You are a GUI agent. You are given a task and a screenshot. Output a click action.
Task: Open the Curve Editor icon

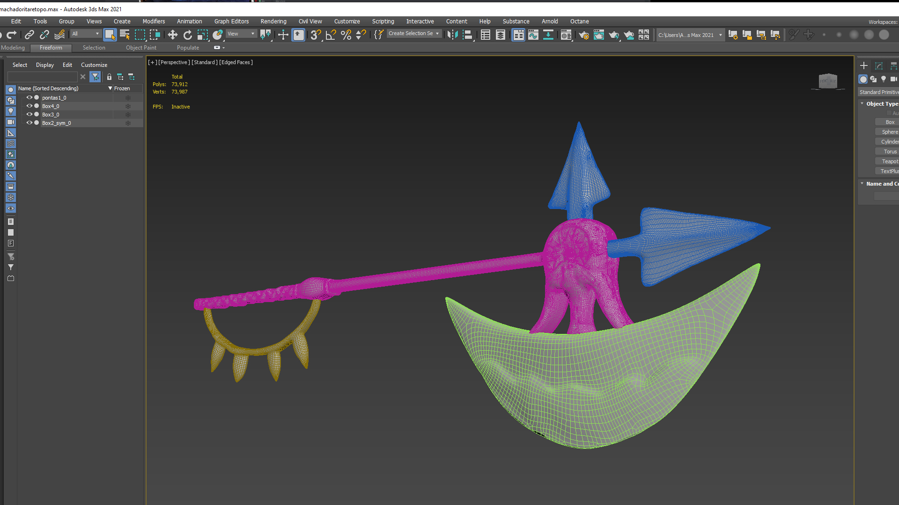[533, 35]
